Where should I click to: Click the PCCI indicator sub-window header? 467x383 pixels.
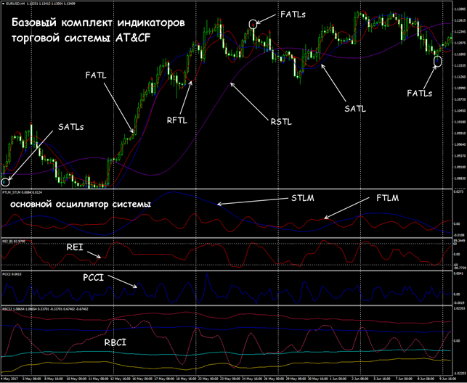click(x=12, y=275)
